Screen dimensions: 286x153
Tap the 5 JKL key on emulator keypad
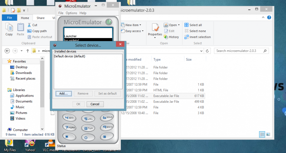point(88,119)
